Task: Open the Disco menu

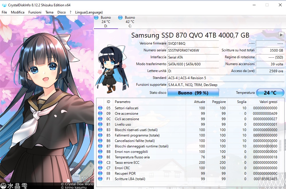Action: coord(61,12)
